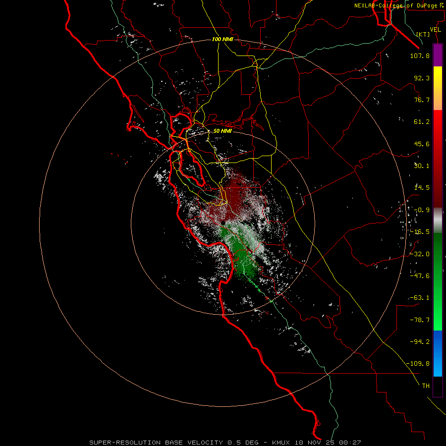Click the KMUX radar product caption at bottom
The width and height of the screenshot is (446, 446).
(225, 443)
